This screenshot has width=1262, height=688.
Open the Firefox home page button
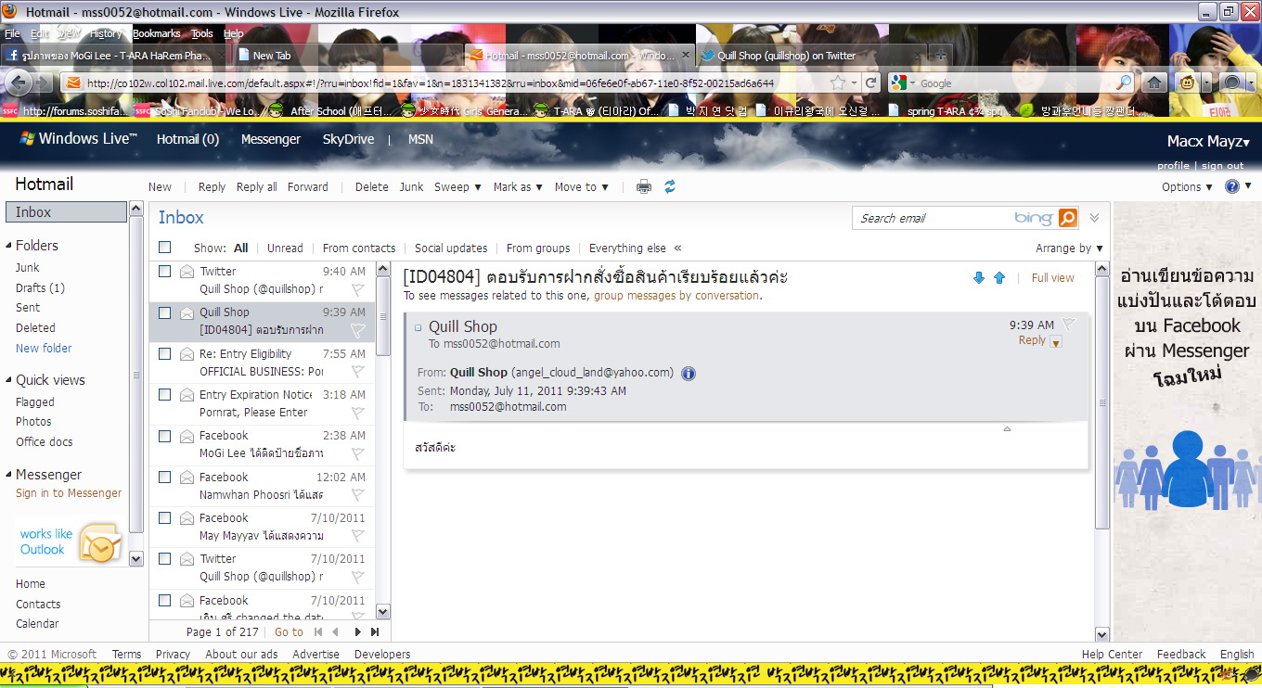pyautogui.click(x=1154, y=83)
